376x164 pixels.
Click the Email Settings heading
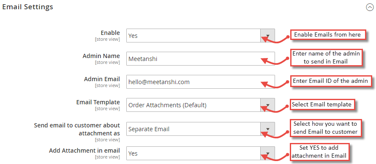pyautogui.click(x=27, y=7)
